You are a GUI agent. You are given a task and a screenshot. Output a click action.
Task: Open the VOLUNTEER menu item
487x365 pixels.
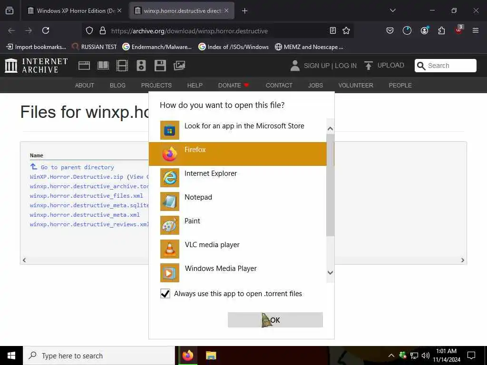pyautogui.click(x=356, y=86)
